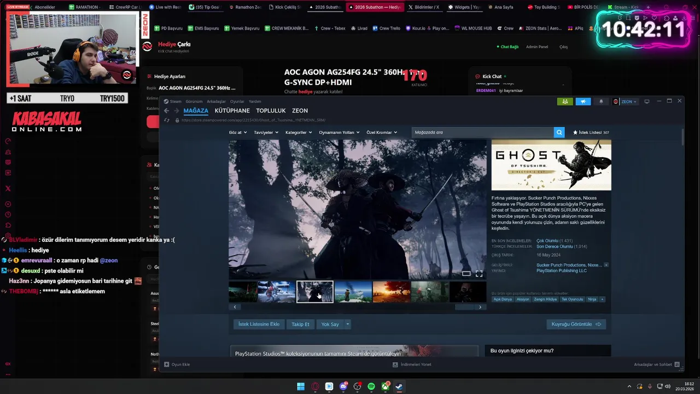
Task: Open Steam's blue announcements megaphone button
Action: 583,101
